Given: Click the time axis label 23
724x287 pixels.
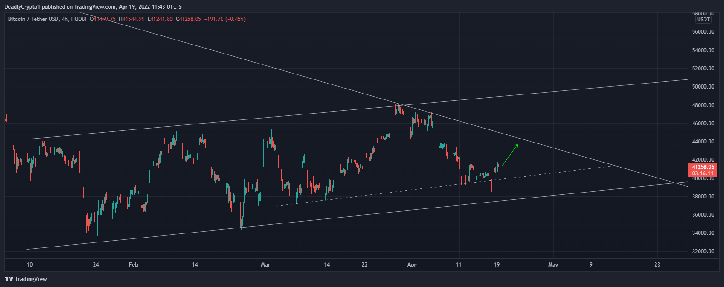Looking at the screenshot, I should tap(657, 265).
